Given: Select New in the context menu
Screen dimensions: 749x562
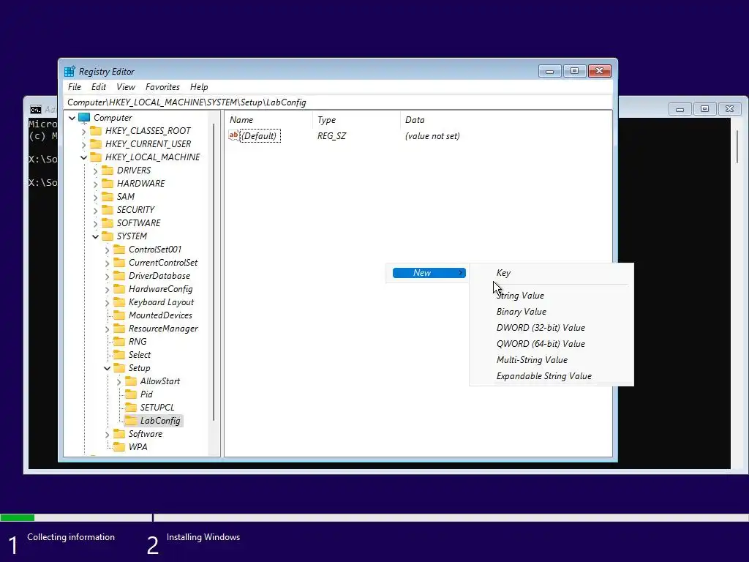Looking at the screenshot, I should [429, 273].
